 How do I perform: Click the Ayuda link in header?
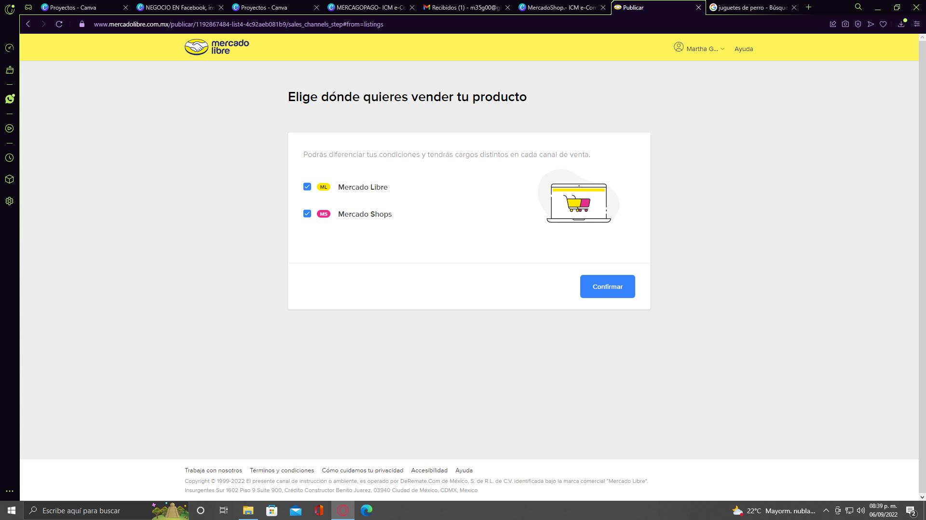click(x=743, y=49)
